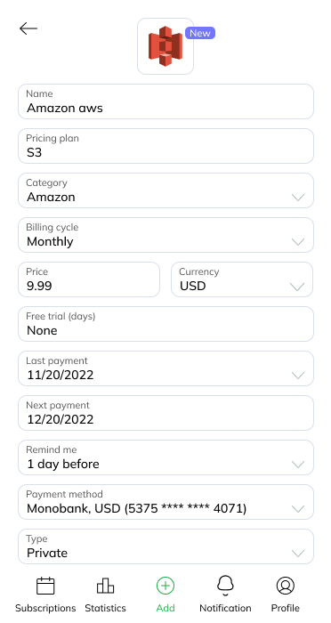Go back using the arrow icon
331x623 pixels.
(28, 28)
